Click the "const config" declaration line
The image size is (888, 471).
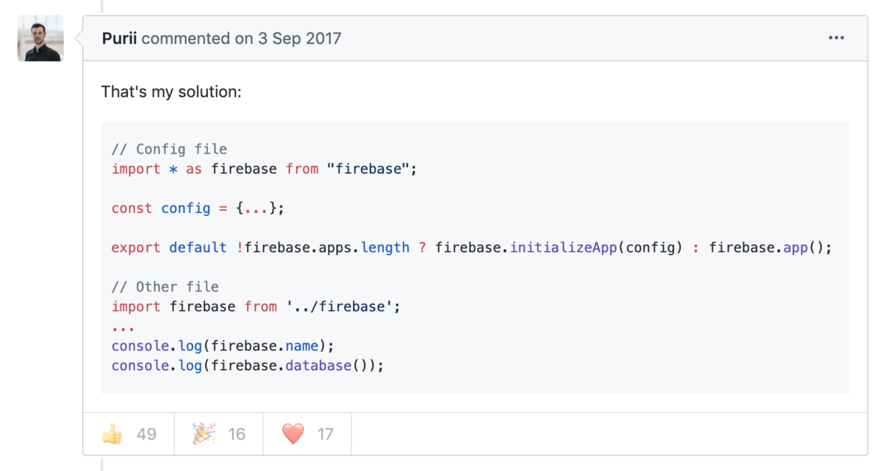point(198,209)
